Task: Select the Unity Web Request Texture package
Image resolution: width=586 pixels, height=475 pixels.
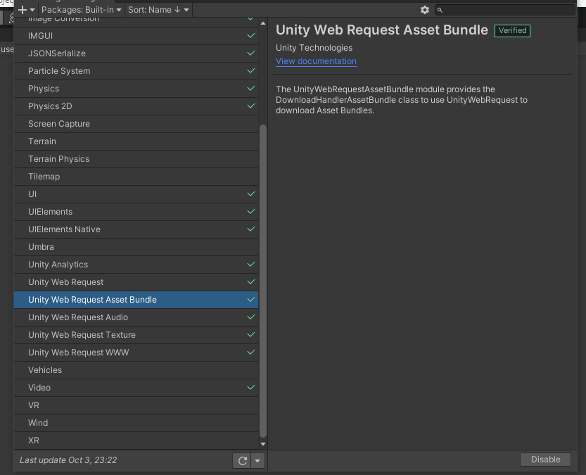Action: [x=136, y=335]
